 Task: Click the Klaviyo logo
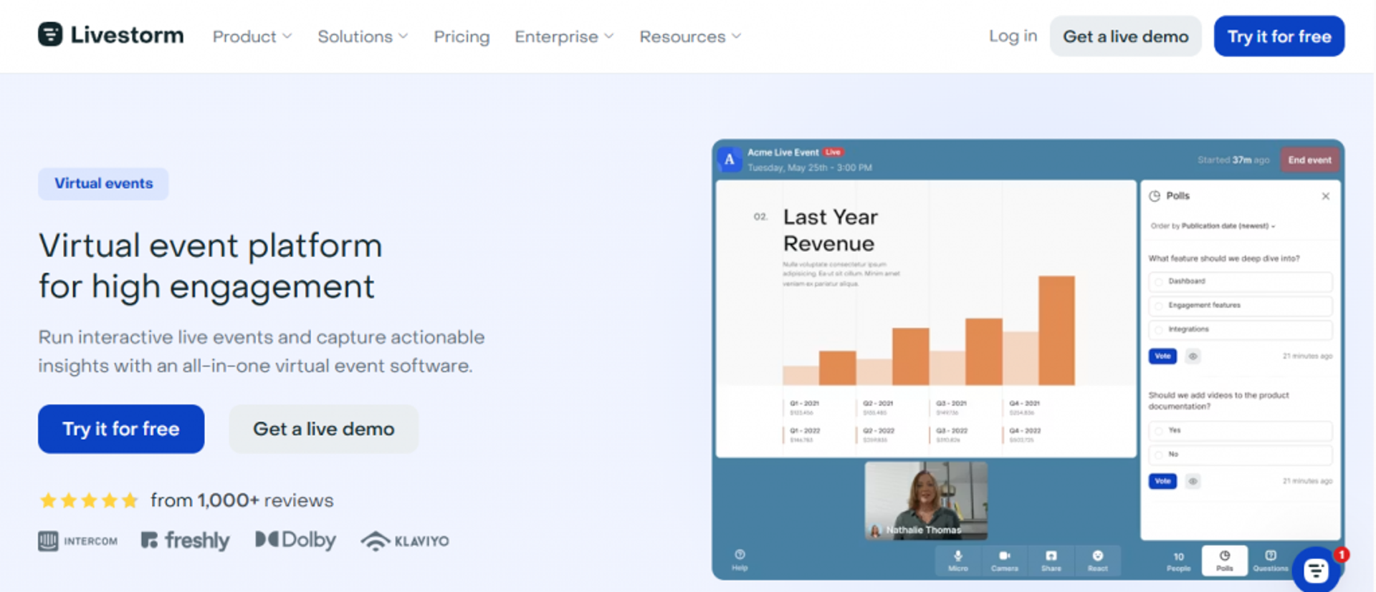point(405,541)
